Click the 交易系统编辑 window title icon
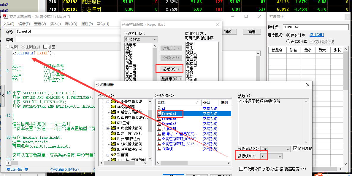The width and height of the screenshot is (352, 176). 5,16
